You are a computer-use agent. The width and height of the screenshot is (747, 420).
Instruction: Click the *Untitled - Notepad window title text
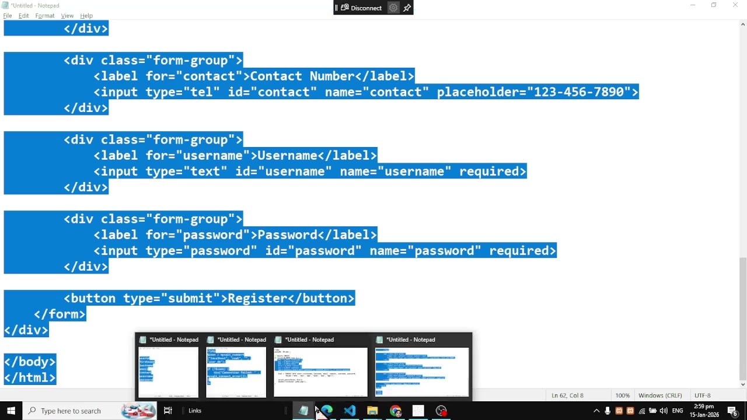(x=34, y=5)
